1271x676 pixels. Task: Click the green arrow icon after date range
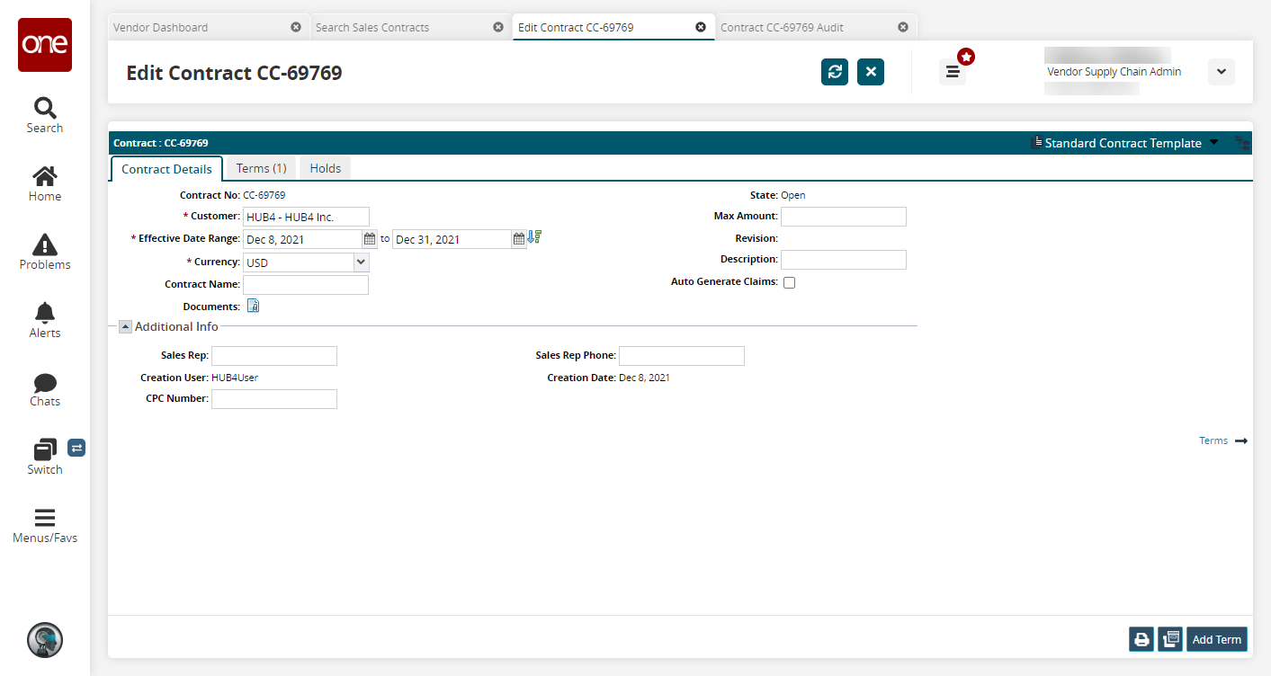coord(534,237)
